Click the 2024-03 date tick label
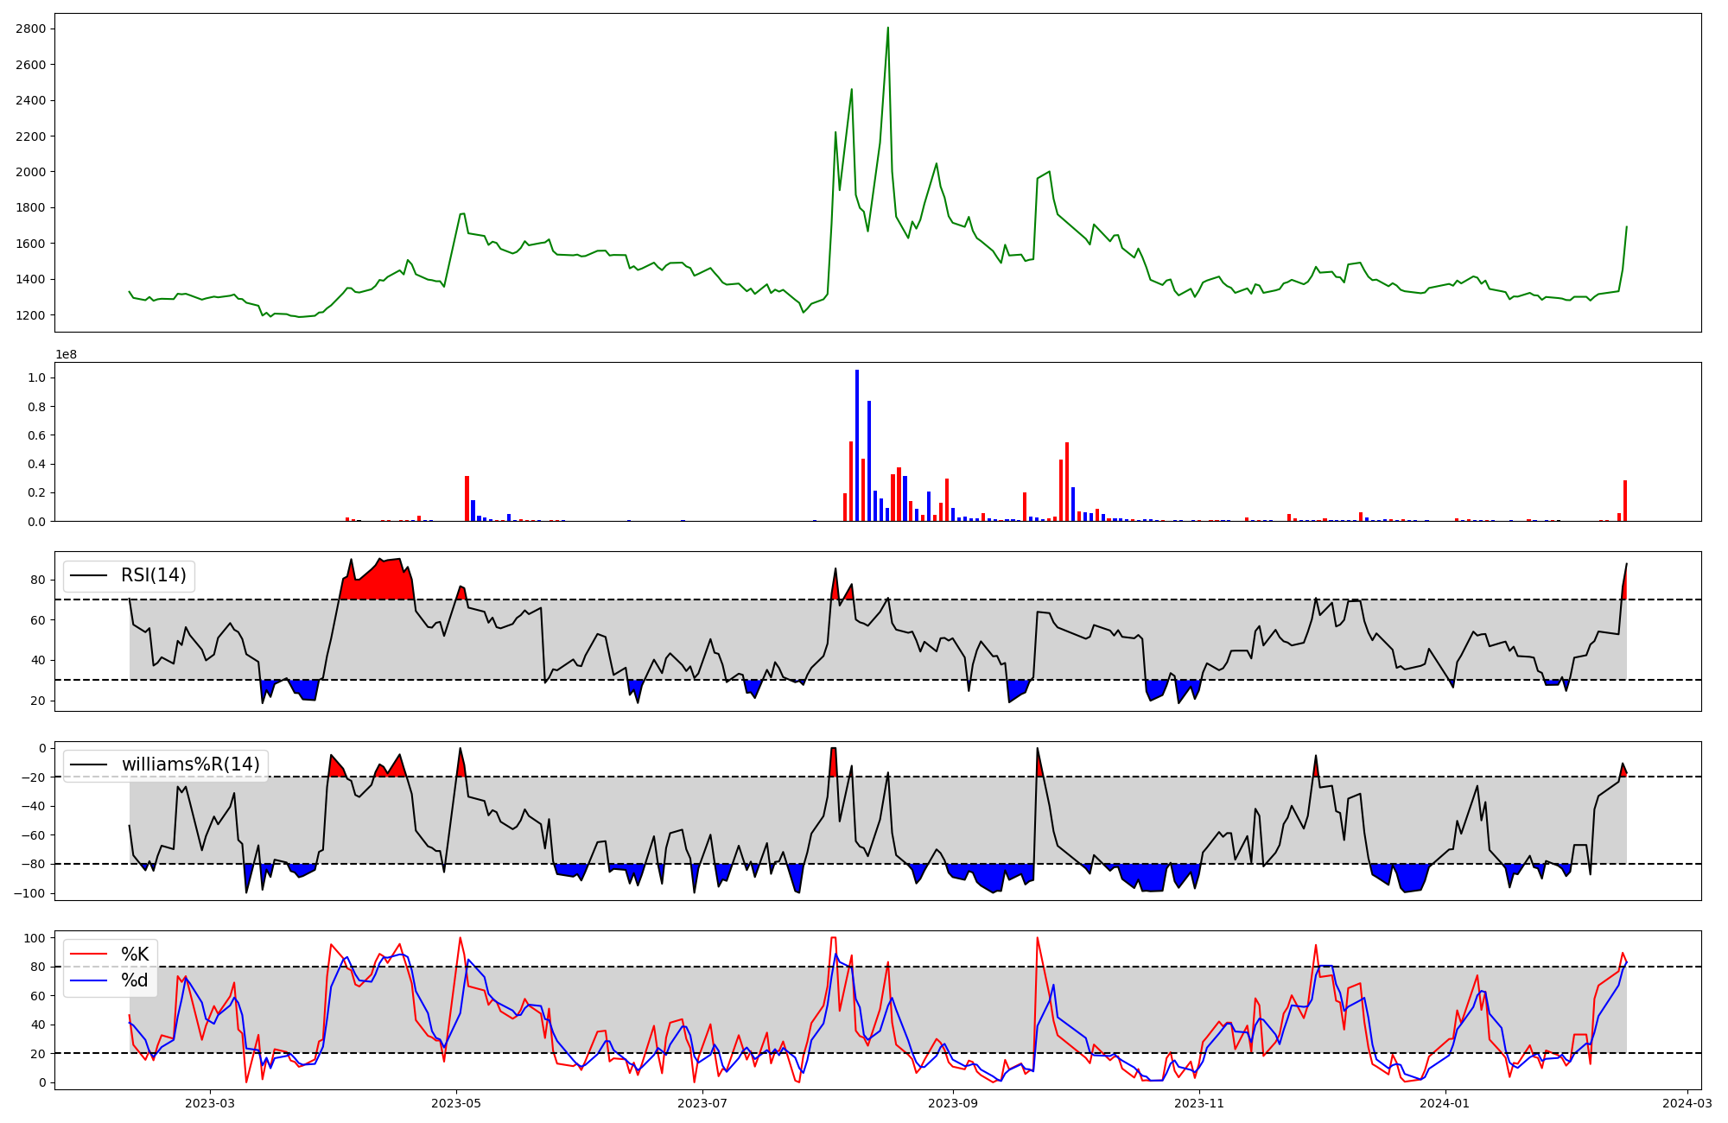Screen dimensions: 1728x1123 1688,1103
